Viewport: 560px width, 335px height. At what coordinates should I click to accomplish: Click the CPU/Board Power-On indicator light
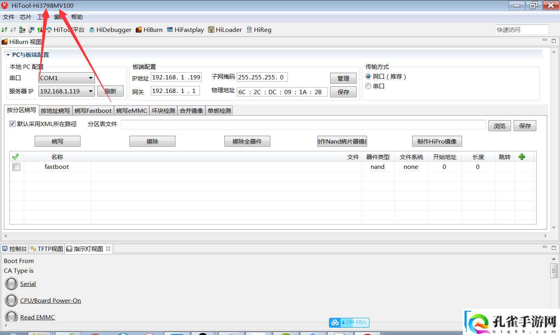pyautogui.click(x=12, y=300)
